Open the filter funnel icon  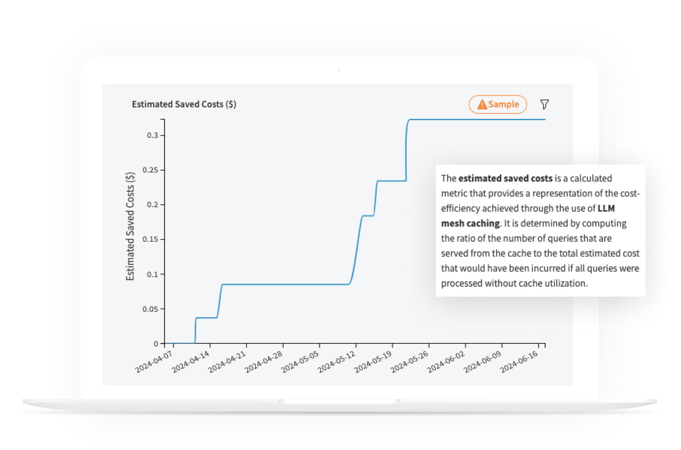click(x=544, y=104)
